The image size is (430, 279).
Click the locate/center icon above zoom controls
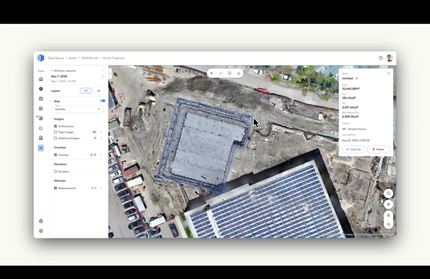point(388,204)
